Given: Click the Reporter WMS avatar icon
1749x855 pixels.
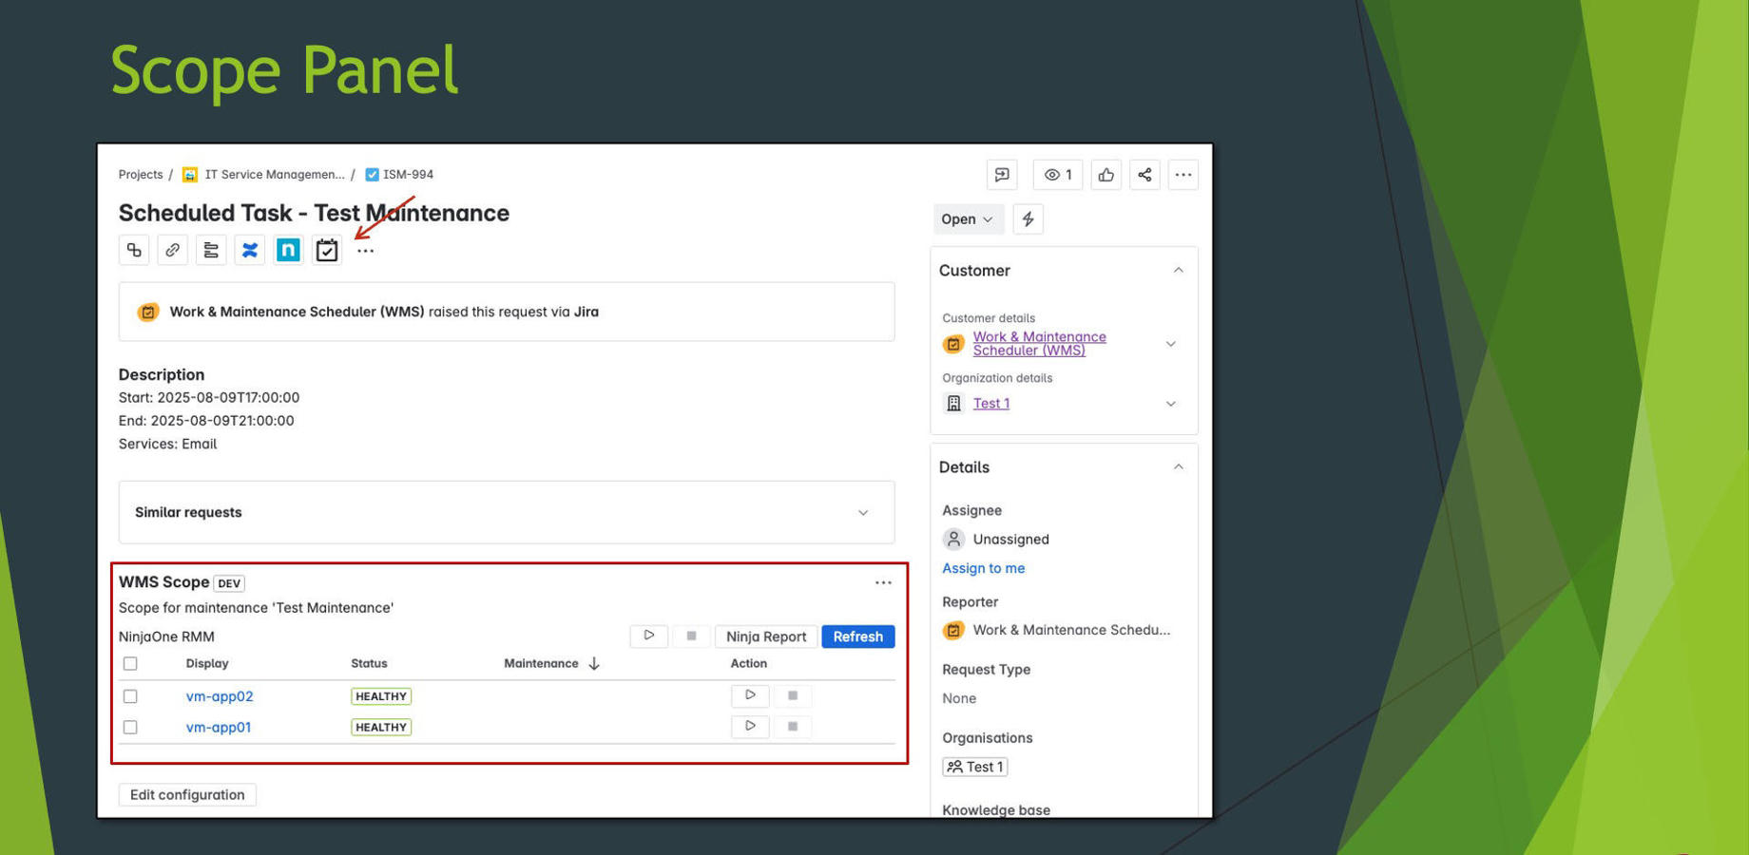Looking at the screenshot, I should [x=953, y=630].
